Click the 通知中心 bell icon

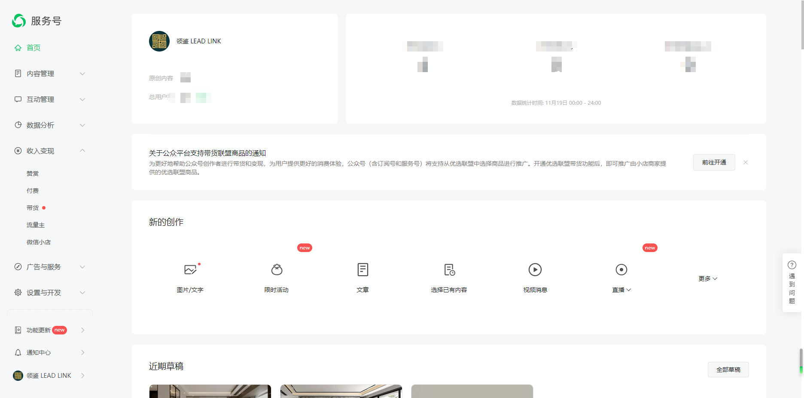click(18, 352)
